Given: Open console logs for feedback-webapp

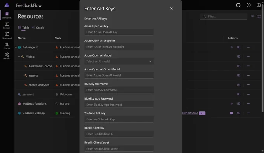Looking at the screenshot, I should (x=239, y=113).
